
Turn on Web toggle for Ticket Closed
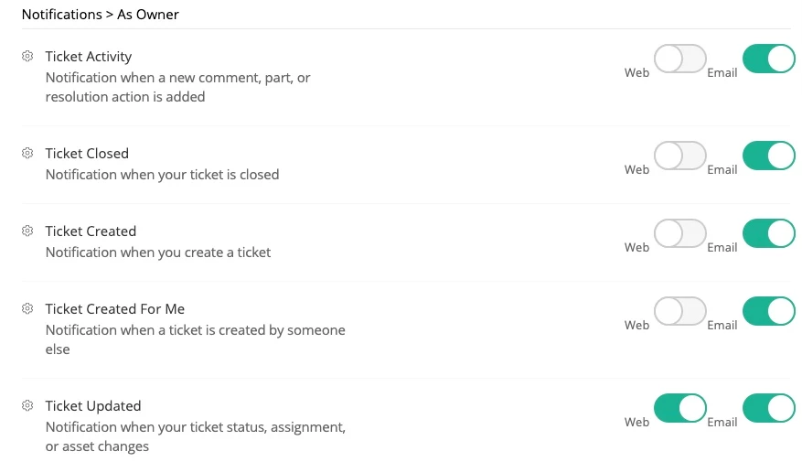[680, 156]
